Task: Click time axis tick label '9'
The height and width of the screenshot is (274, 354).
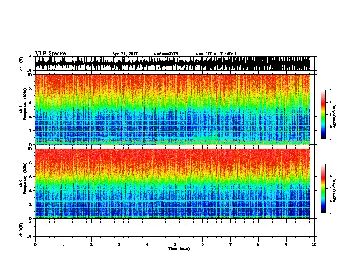Action: click(x=286, y=244)
